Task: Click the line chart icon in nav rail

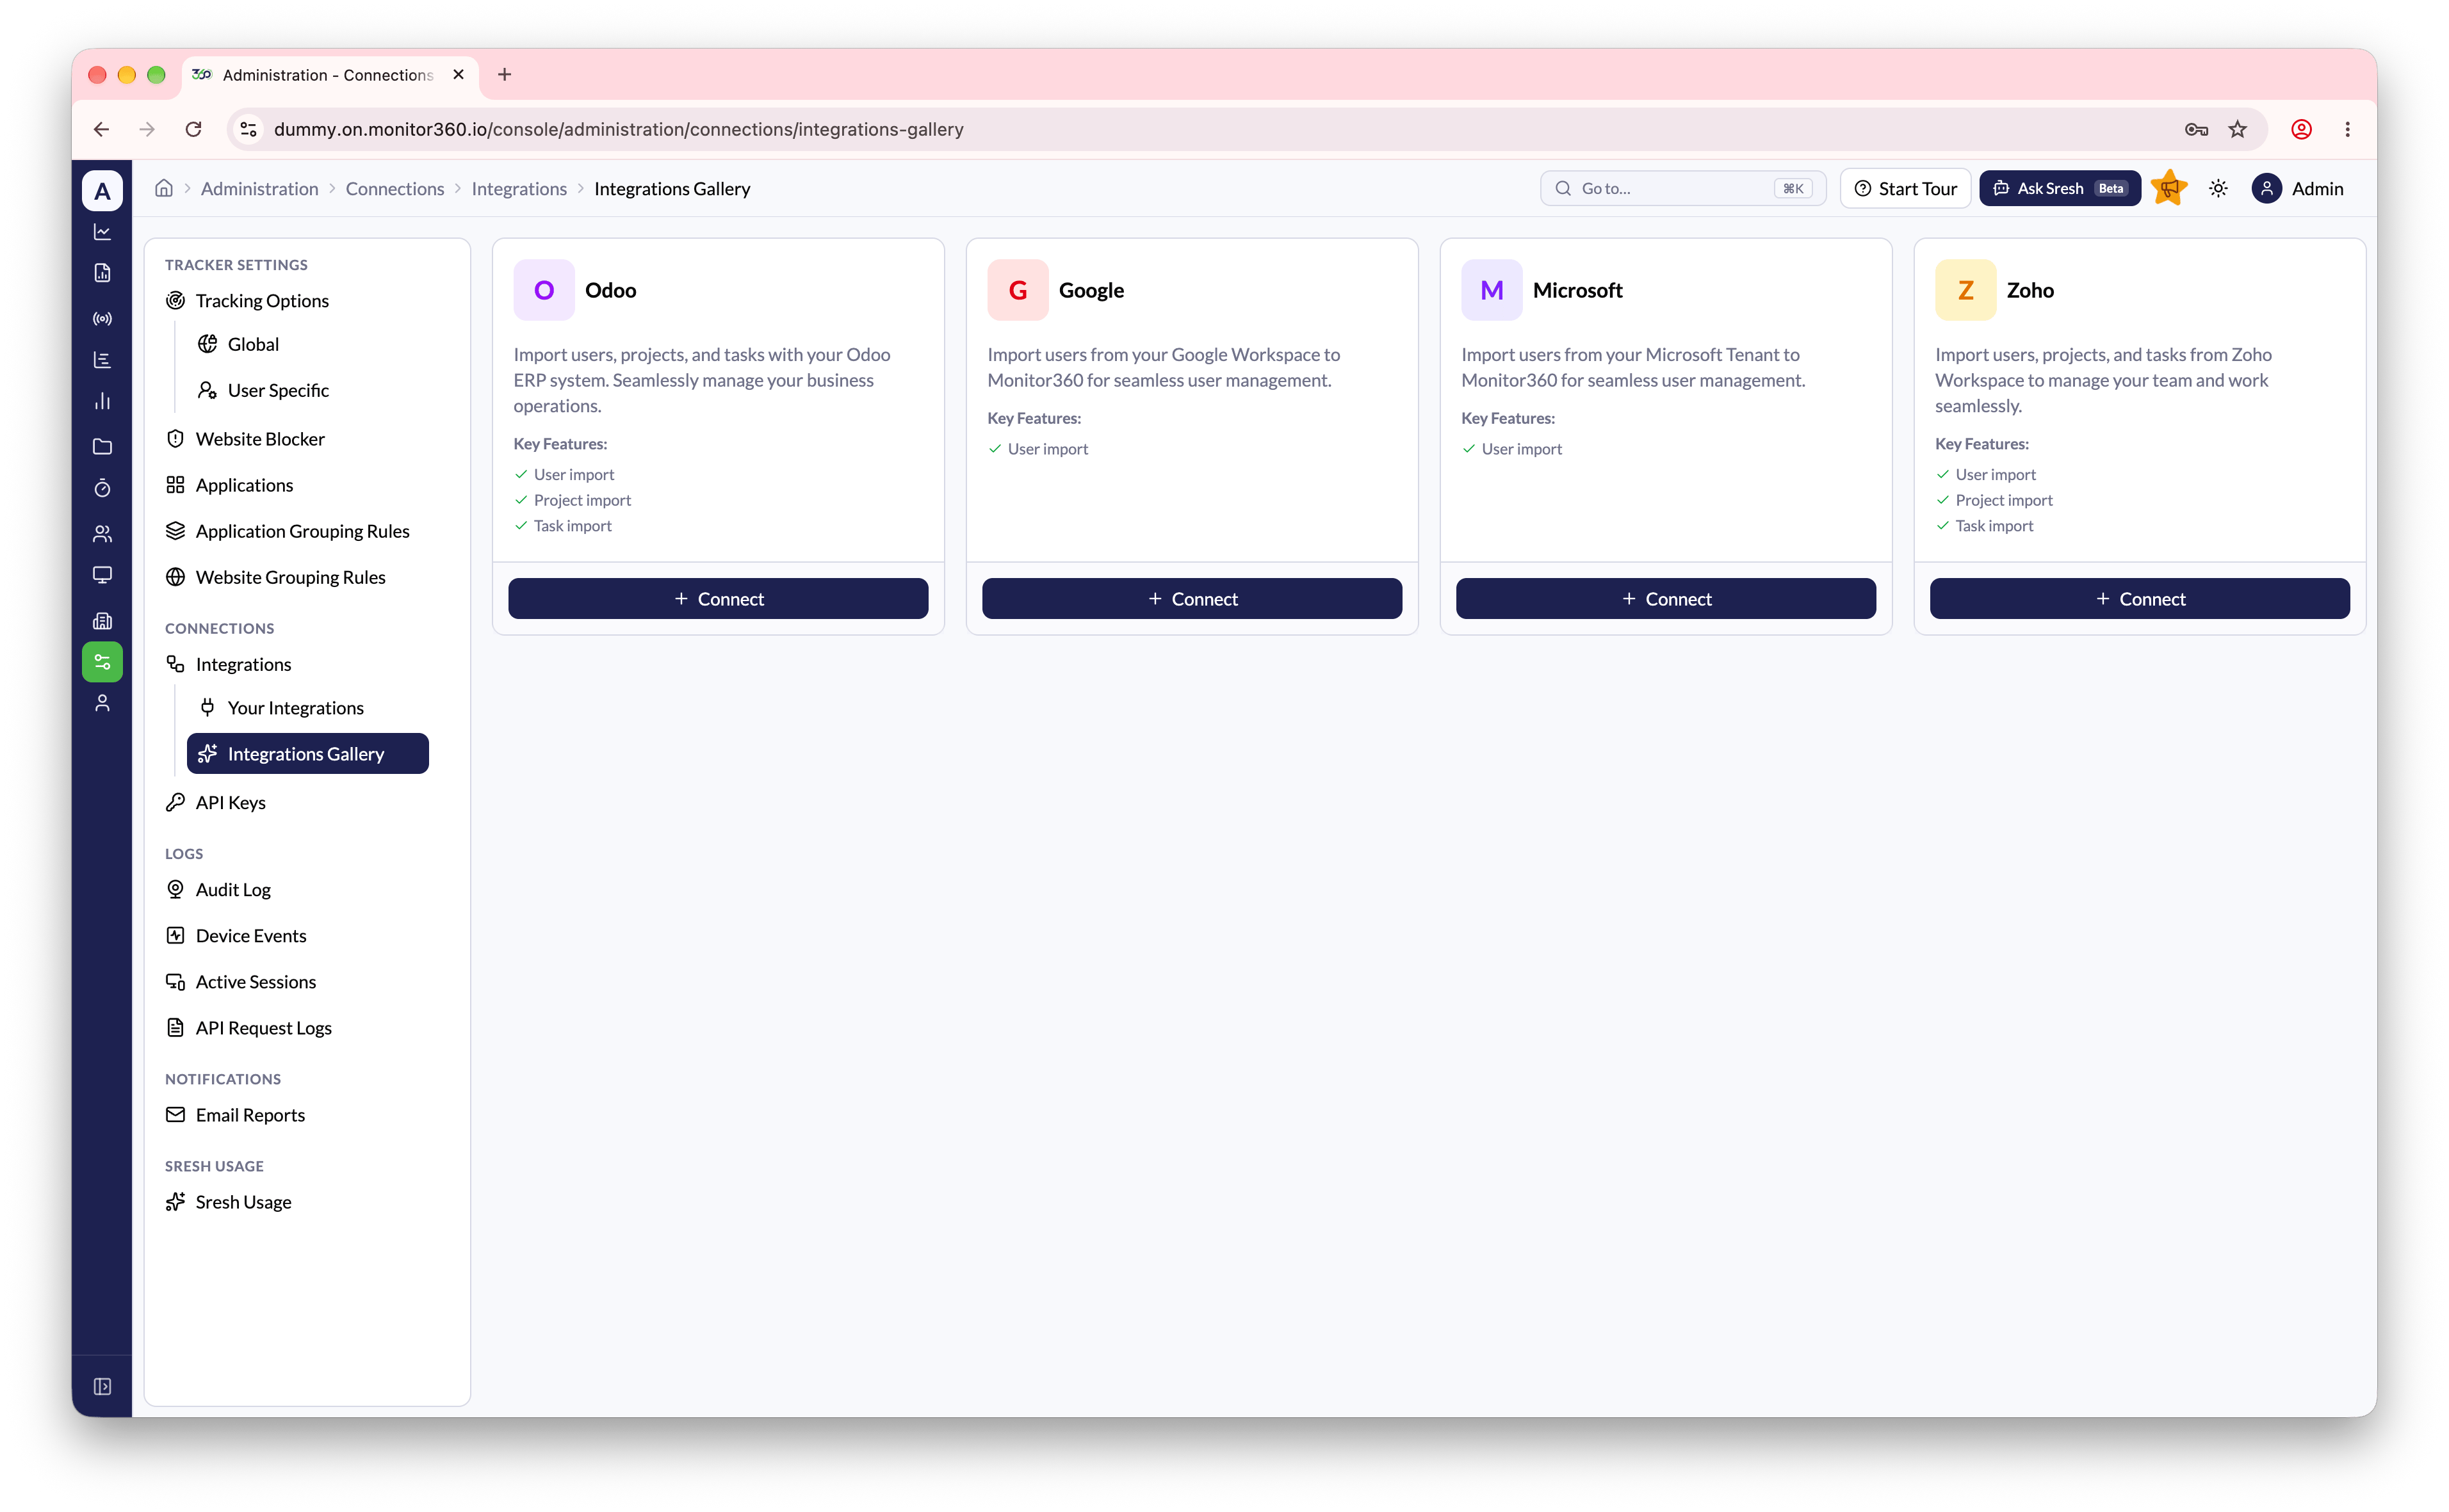Action: coord(102,232)
